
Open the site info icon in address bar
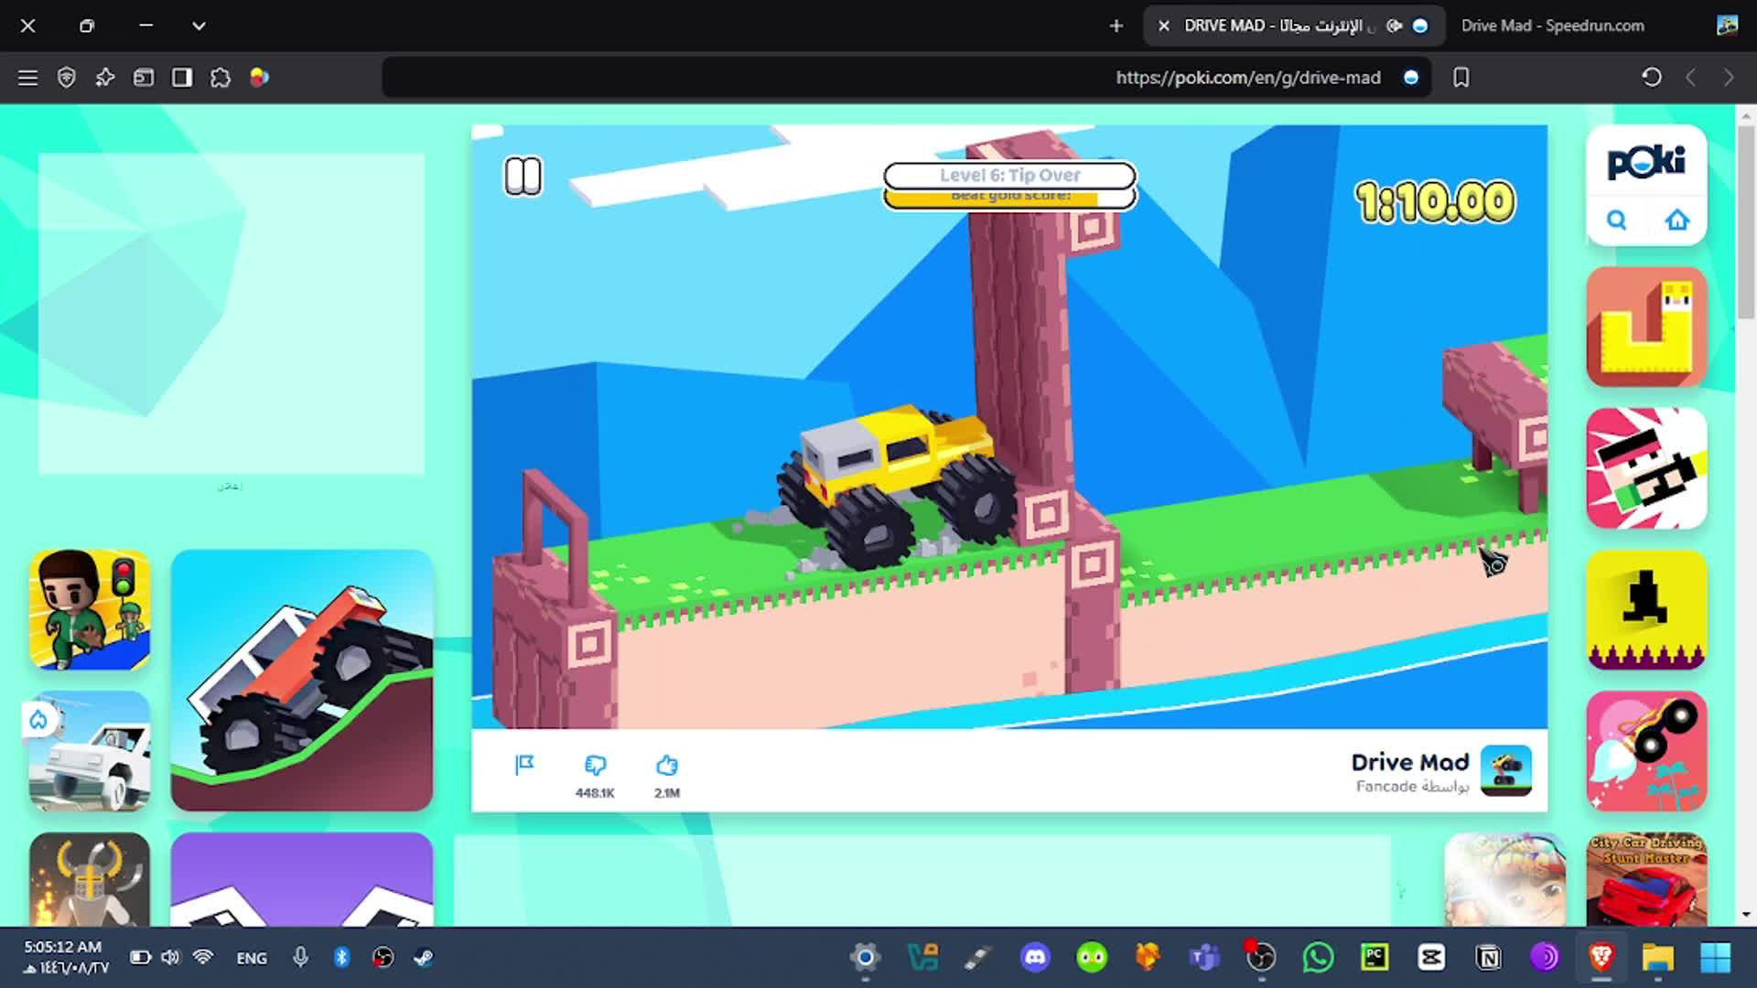coord(1411,78)
